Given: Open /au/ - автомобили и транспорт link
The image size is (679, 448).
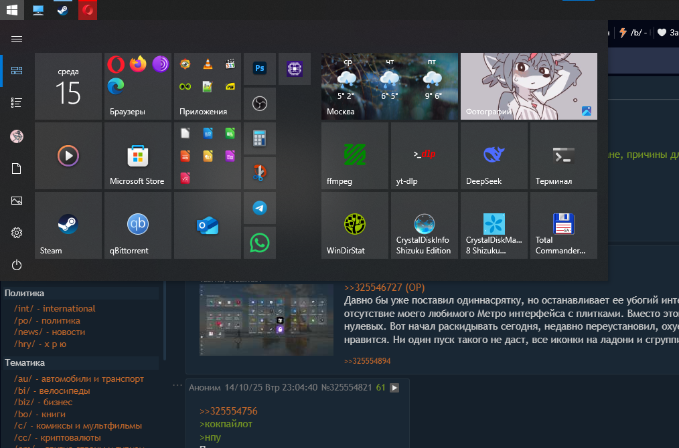Looking at the screenshot, I should point(79,379).
